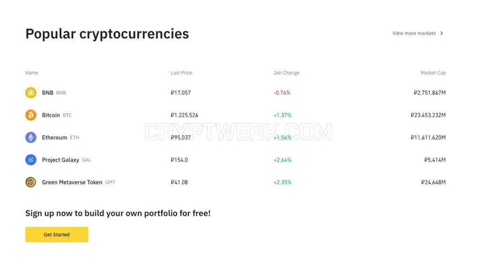This screenshot has width=477, height=264.
Task: Open the Bitcoin name link
Action: click(x=51, y=115)
